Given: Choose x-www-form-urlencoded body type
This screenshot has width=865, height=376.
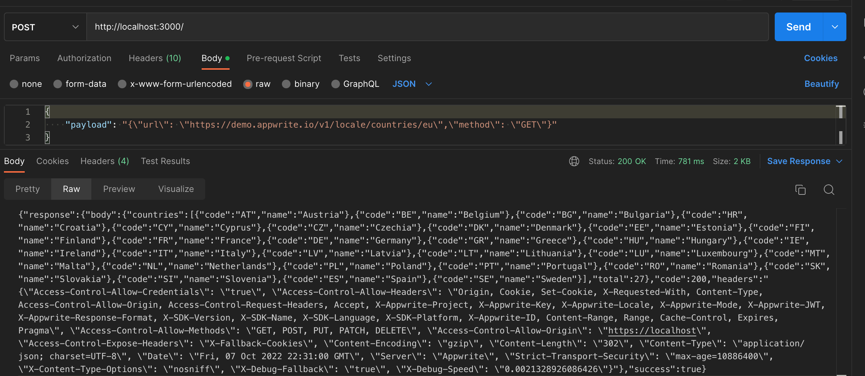Looking at the screenshot, I should click(122, 84).
